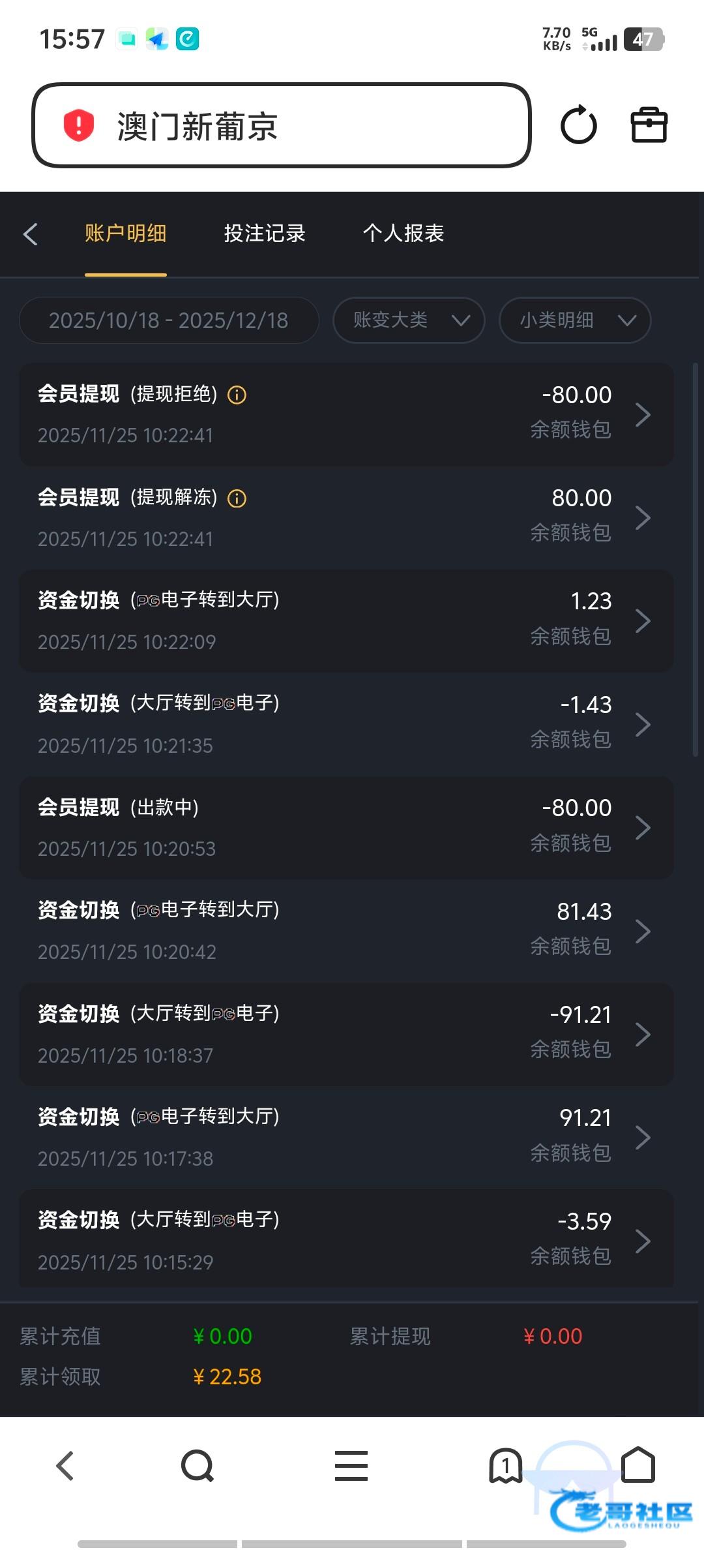Switch to the 投注记录 tab
Viewport: 704px width, 1550px height.
click(265, 234)
